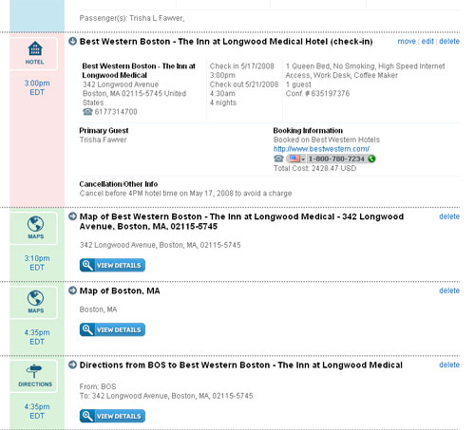Delete the Directions from BOS entry
The height and width of the screenshot is (430, 475).
click(449, 365)
